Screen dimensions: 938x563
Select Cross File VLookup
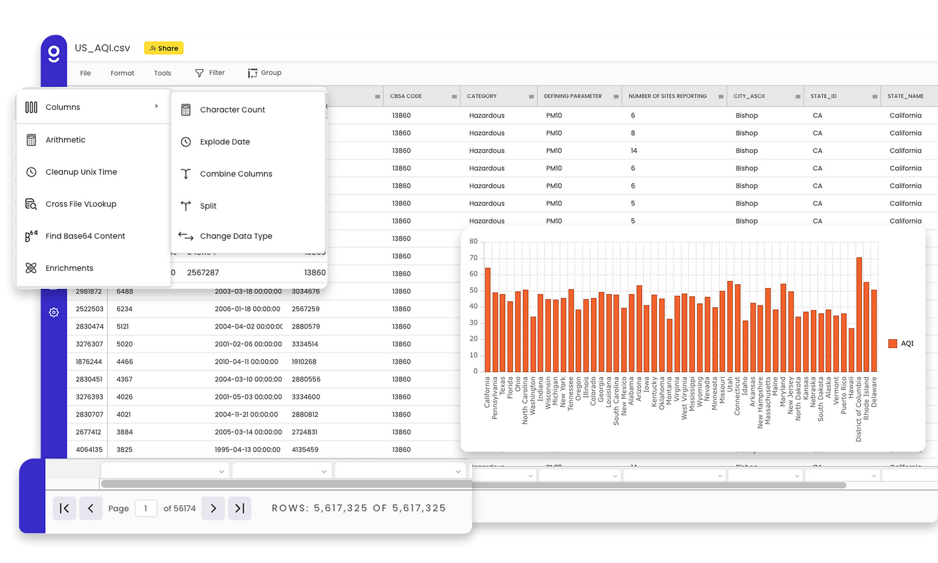click(x=80, y=204)
